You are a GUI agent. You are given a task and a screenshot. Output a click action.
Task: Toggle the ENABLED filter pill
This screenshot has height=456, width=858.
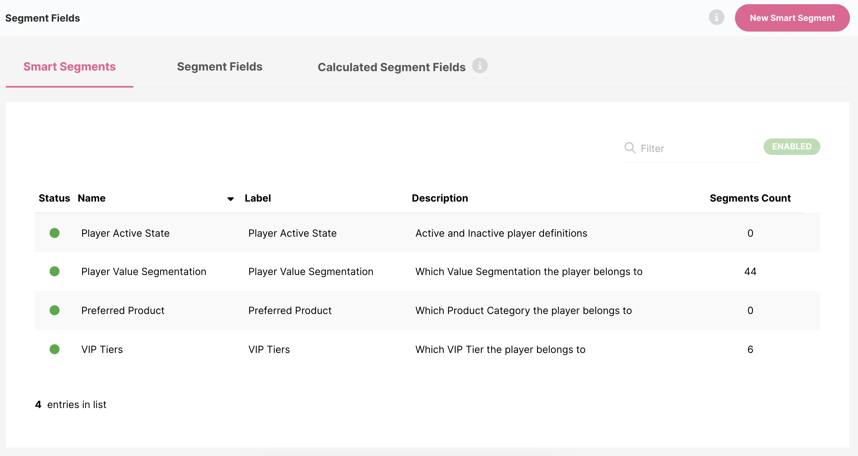(x=791, y=147)
